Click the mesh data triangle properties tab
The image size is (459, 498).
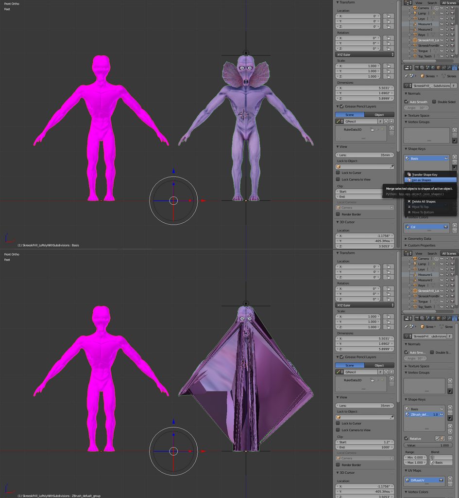pyautogui.click(x=454, y=68)
